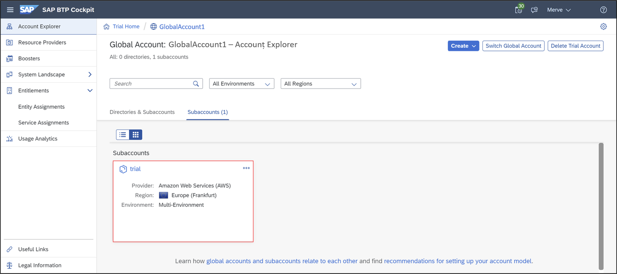
Task: Click the Trial Home house icon
Action: [x=106, y=27]
